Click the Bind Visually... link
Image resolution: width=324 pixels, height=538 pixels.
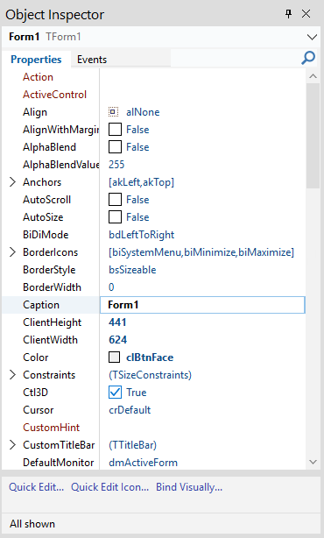(x=189, y=487)
